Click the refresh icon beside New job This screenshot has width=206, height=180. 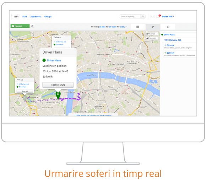click(x=32, y=26)
